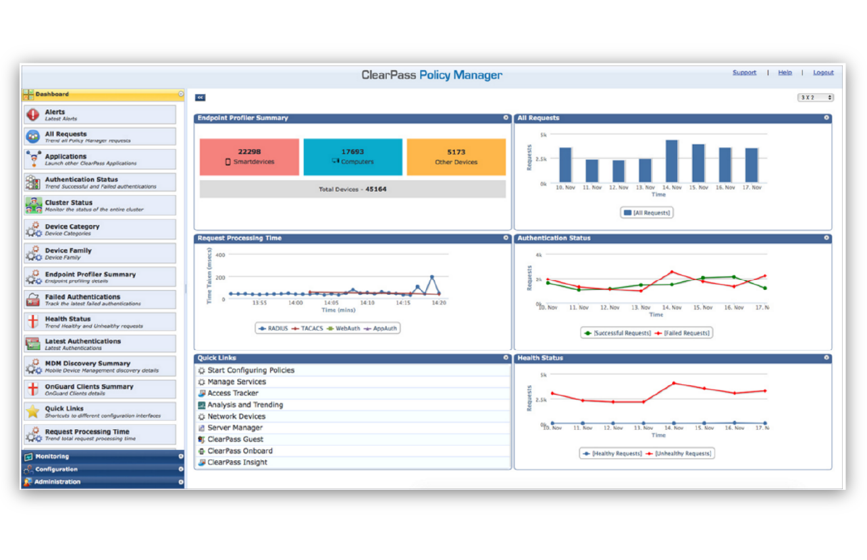Toggle Unhealthy Requests legend series
Image resolution: width=867 pixels, height=560 pixels.
[x=678, y=453]
